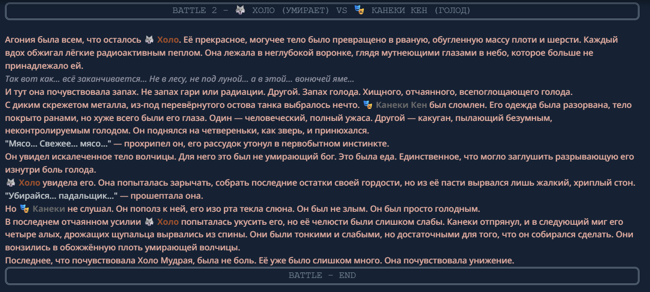Viewport: 650px width, 292px height.
Task: Click the phrase "вонзились в обожжённую плоть умирающей волчицы"
Action: [123, 248]
